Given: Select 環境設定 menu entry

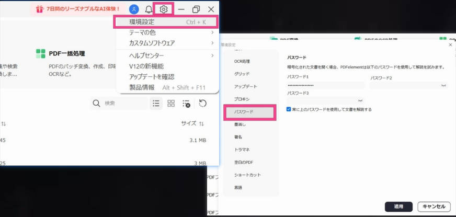Looking at the screenshot, I should [x=166, y=22].
